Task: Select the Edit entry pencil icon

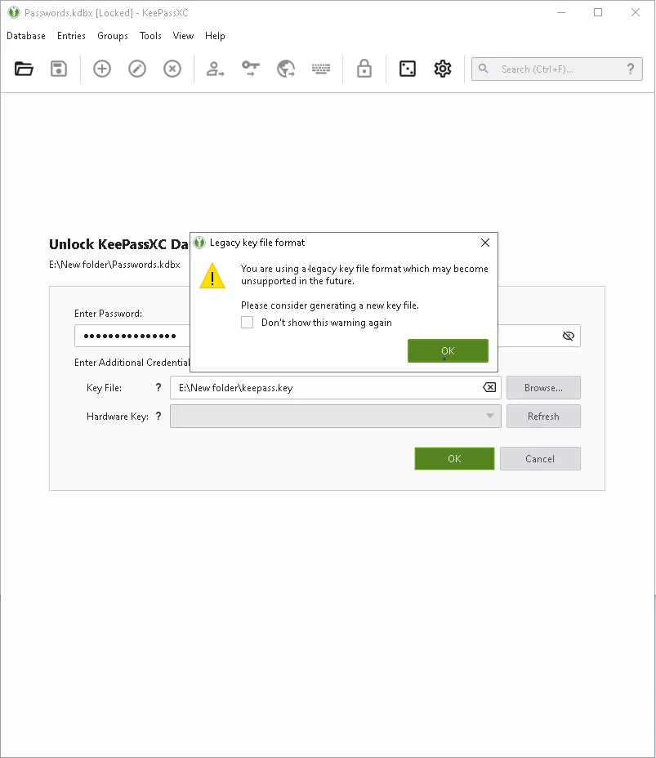Action: 136,69
